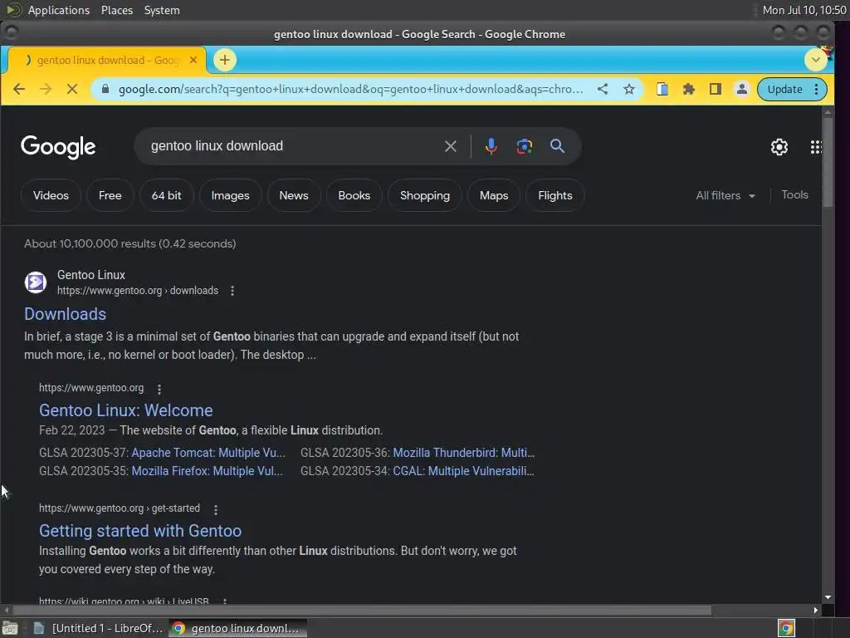850x638 pixels.
Task: Go back to the previous page
Action: pyautogui.click(x=19, y=89)
